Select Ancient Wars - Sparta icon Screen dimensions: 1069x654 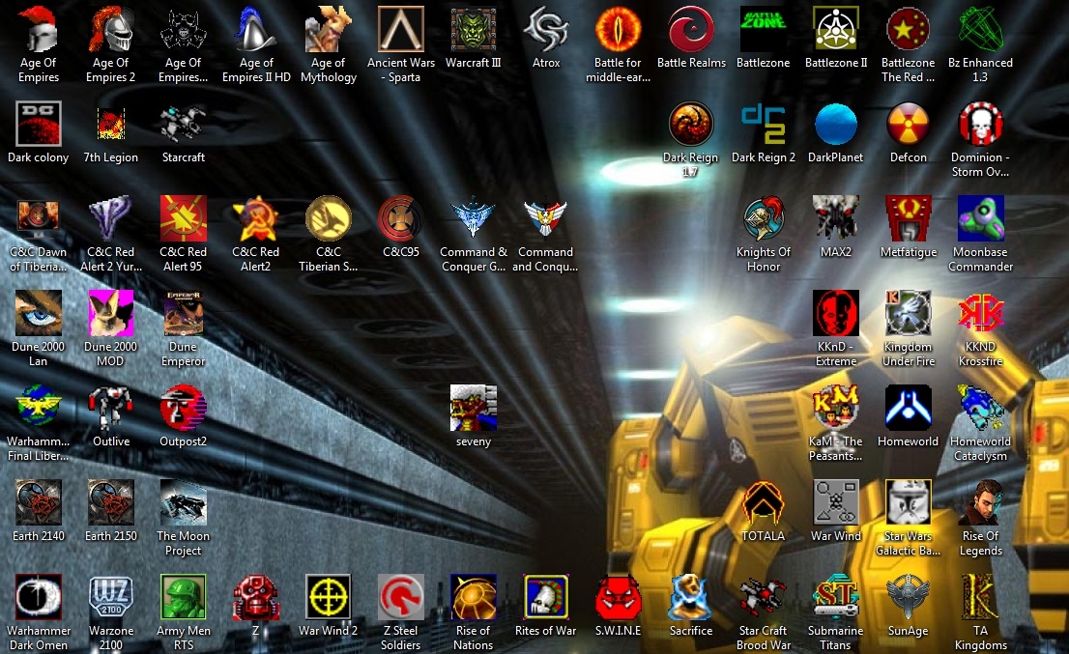(x=401, y=30)
